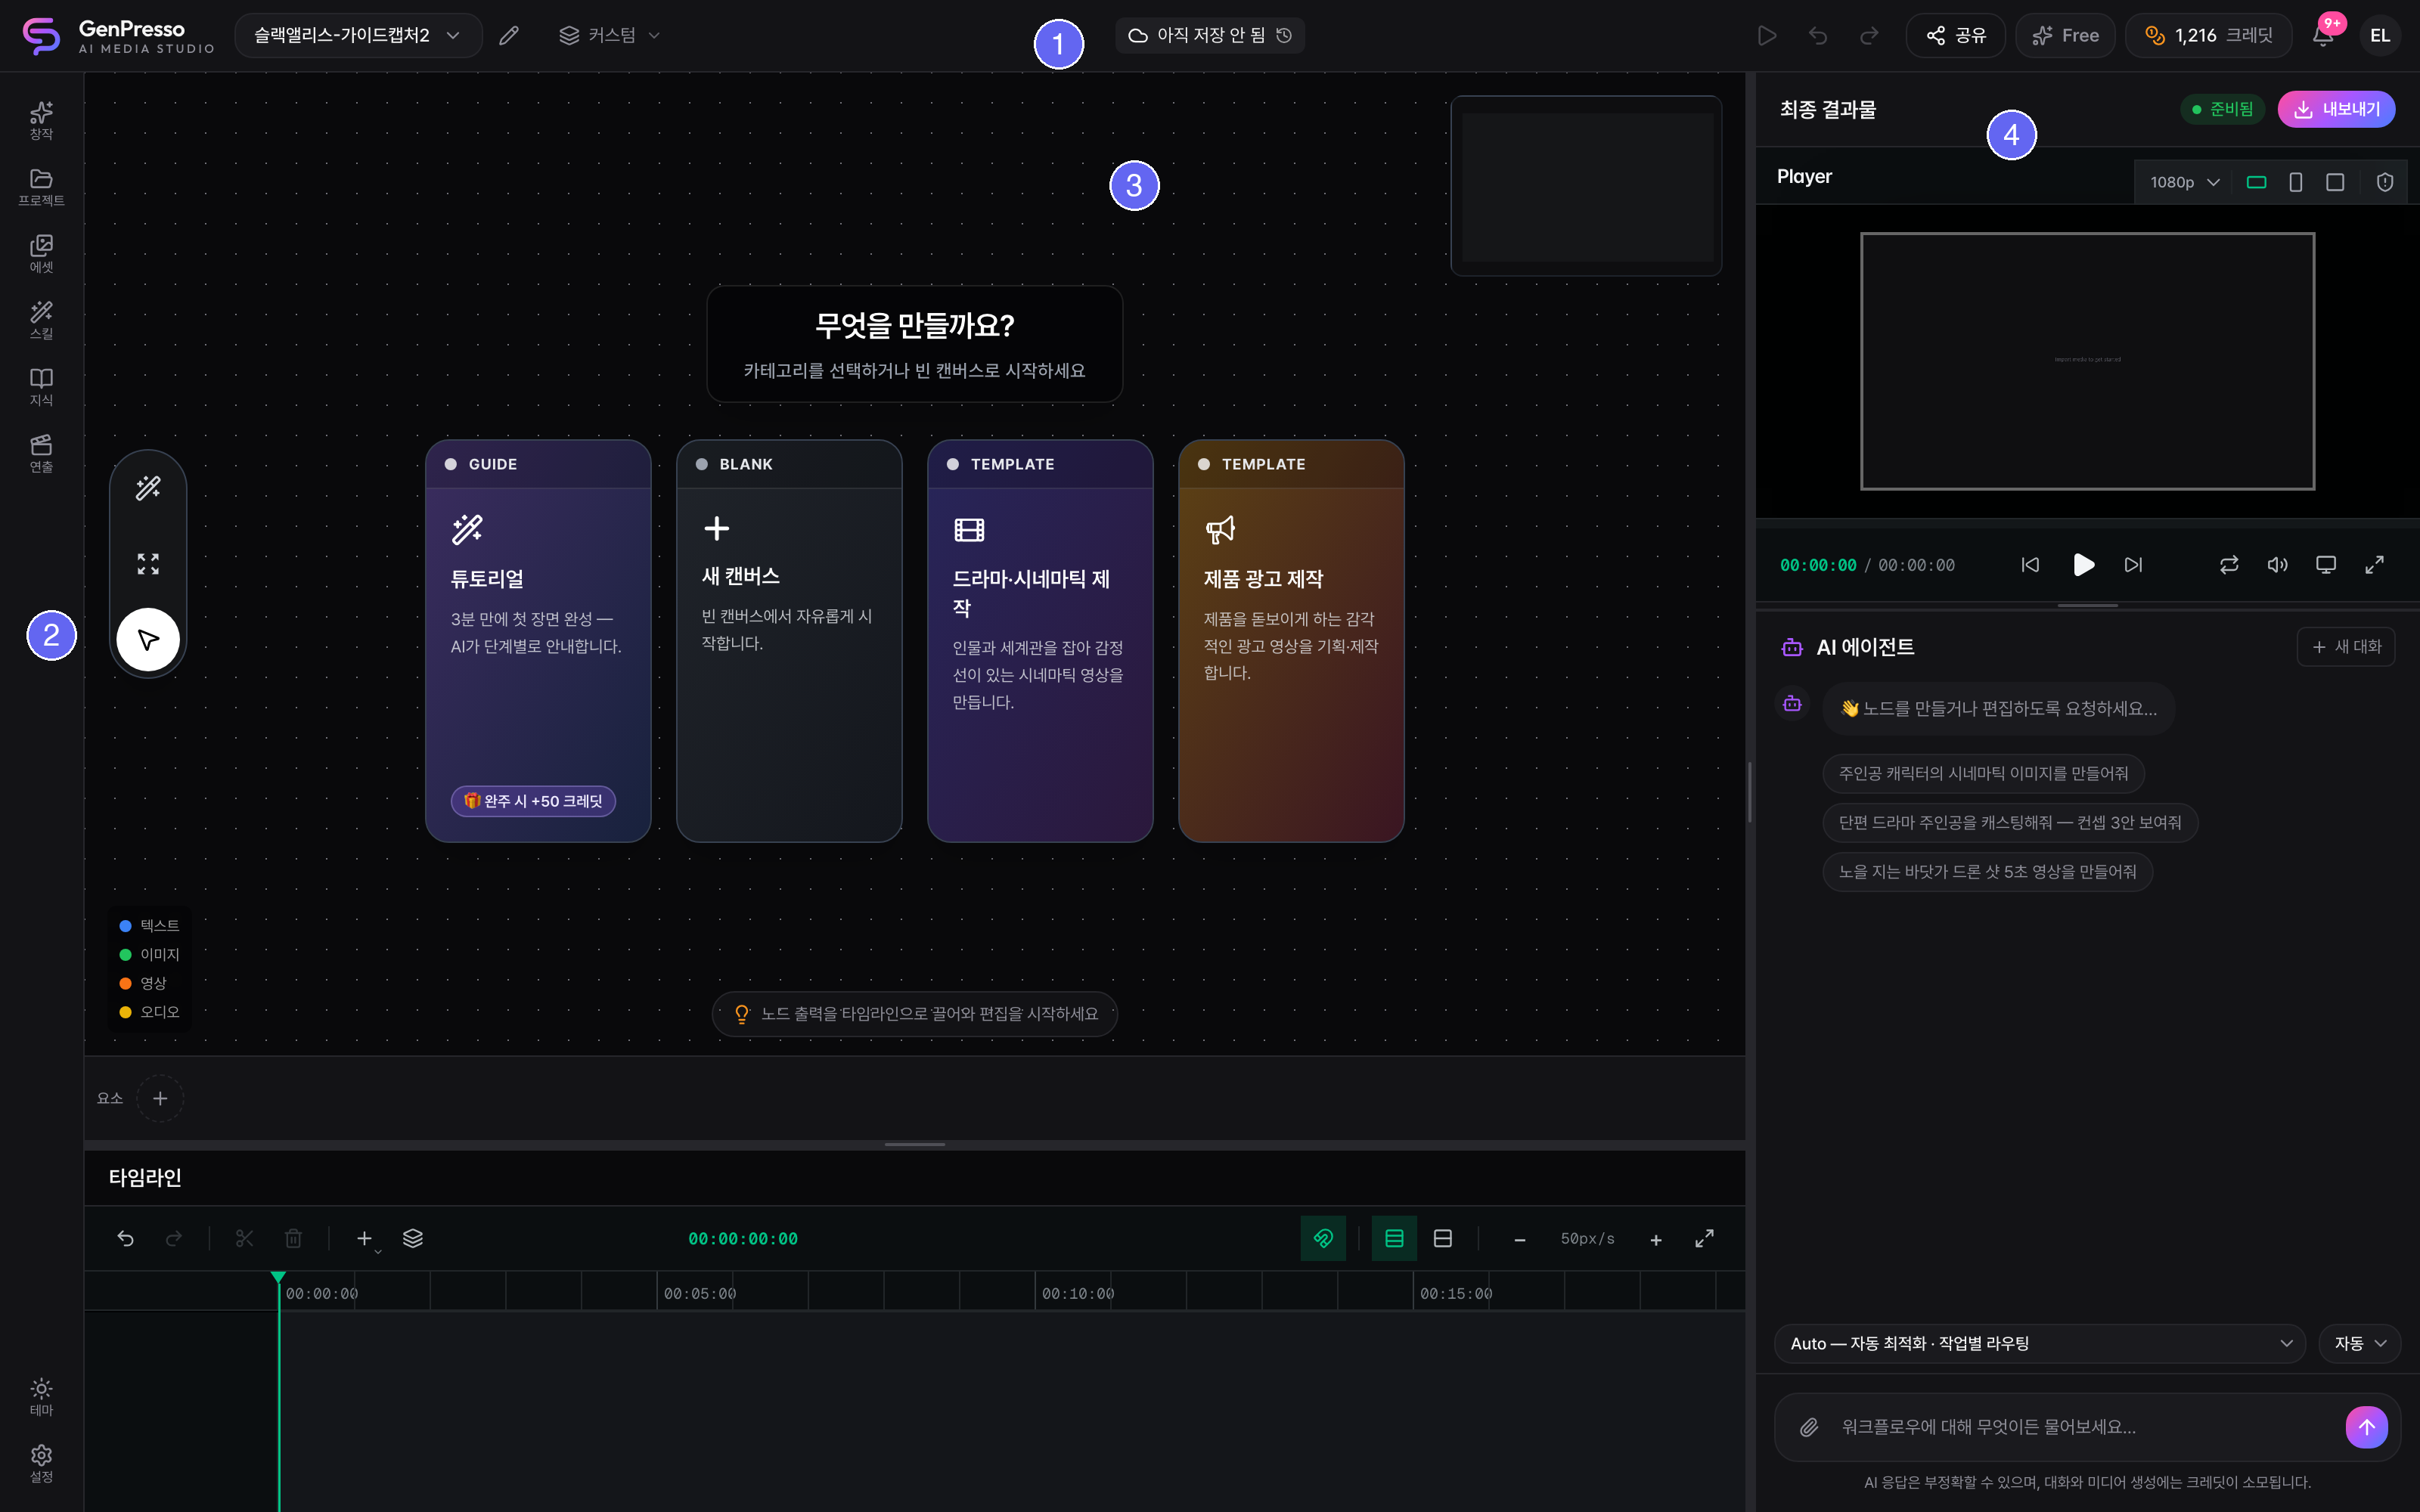This screenshot has height=1512, width=2420.
Task: Click the 공유 share button
Action: point(1956,36)
